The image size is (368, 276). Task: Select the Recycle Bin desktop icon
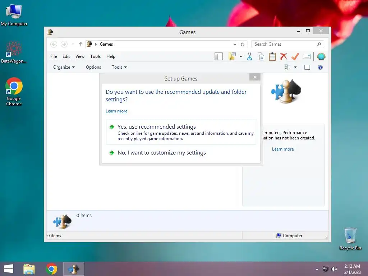pyautogui.click(x=350, y=239)
